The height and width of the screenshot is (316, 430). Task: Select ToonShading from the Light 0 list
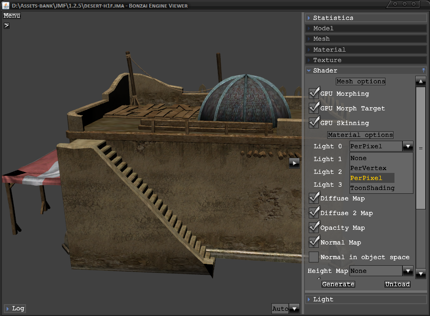(372, 188)
